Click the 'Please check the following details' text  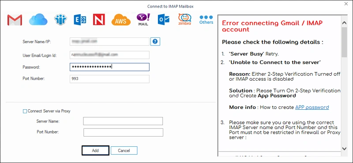273,42
